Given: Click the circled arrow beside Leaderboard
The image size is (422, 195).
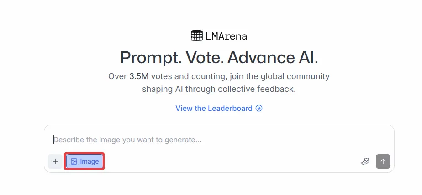Looking at the screenshot, I should tap(259, 108).
